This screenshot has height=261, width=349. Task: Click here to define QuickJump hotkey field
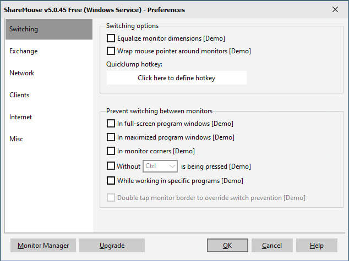(x=176, y=77)
